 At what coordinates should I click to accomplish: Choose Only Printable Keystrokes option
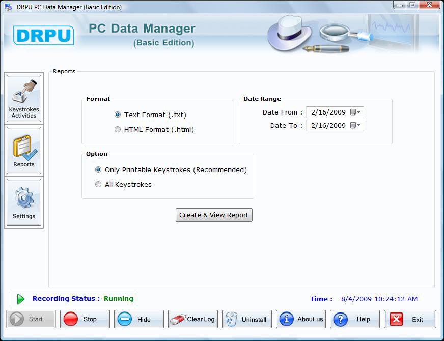point(98,169)
